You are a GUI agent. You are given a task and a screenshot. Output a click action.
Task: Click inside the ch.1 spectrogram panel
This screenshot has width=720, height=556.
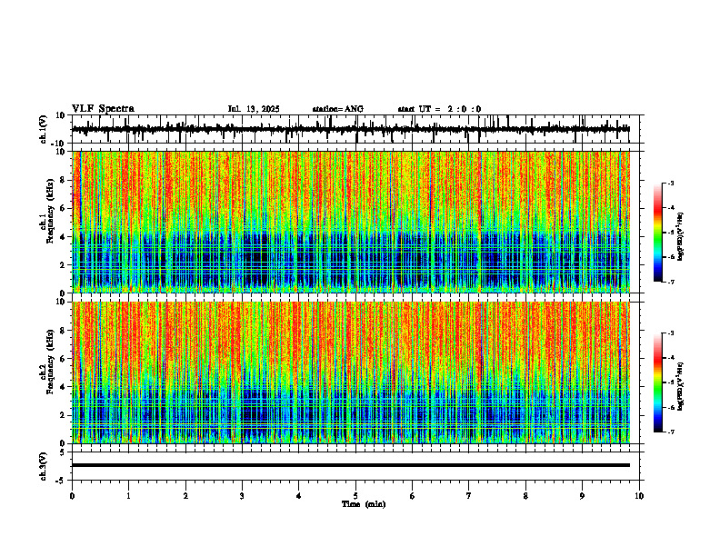point(350,222)
